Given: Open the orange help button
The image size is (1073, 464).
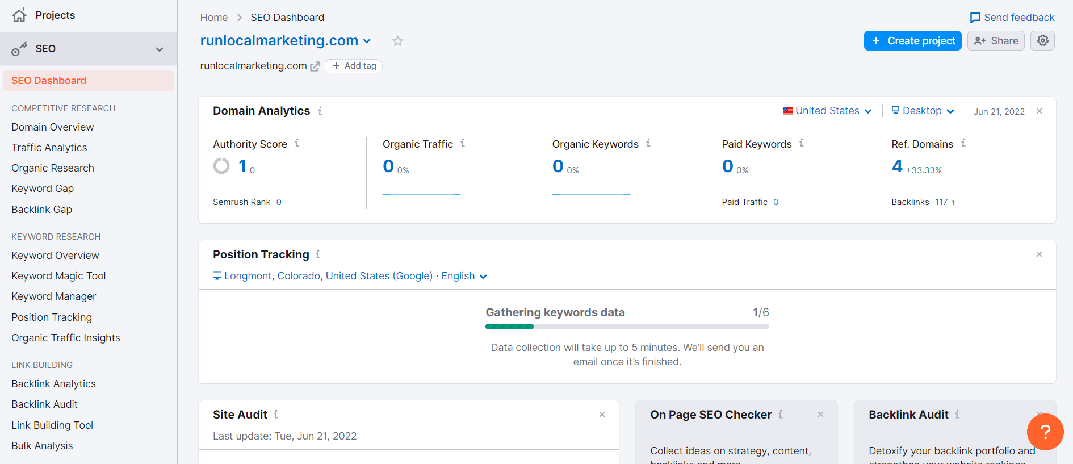Looking at the screenshot, I should tap(1045, 432).
